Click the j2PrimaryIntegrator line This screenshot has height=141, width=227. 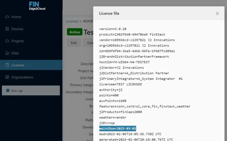click(141, 79)
